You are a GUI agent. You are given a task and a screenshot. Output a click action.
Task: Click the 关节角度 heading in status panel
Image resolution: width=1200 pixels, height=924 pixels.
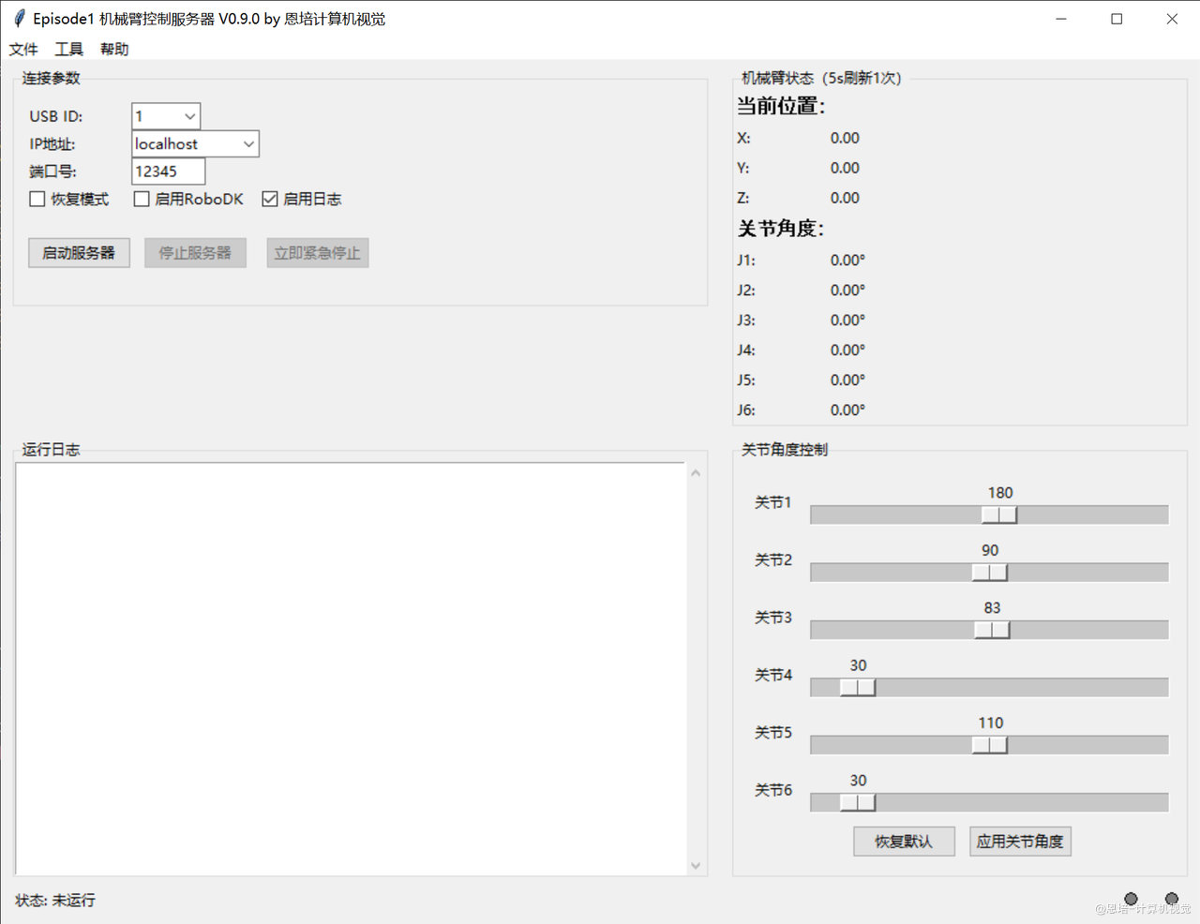point(781,229)
